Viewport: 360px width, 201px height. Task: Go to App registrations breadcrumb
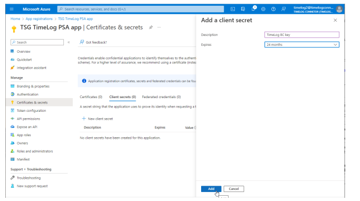(39, 19)
